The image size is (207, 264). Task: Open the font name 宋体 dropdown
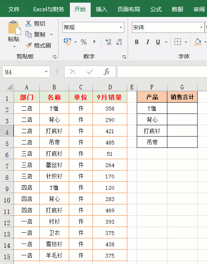pyautogui.click(x=201, y=27)
